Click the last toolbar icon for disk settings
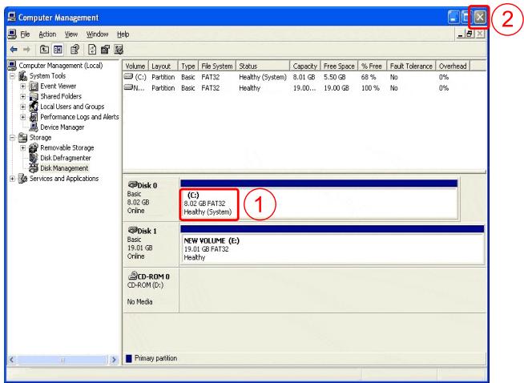 (x=119, y=50)
